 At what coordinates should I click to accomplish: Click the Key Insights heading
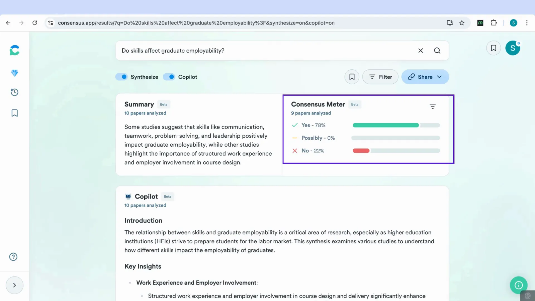click(143, 266)
